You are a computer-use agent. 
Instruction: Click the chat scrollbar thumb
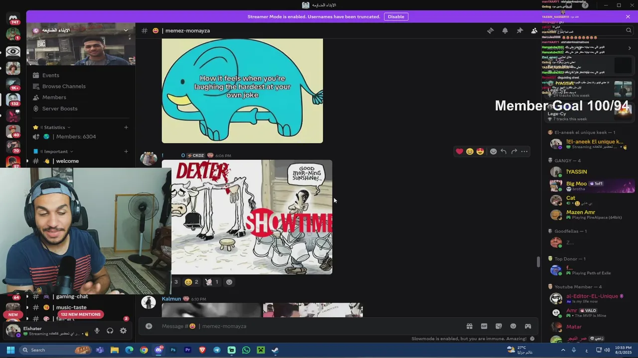pos(538,262)
